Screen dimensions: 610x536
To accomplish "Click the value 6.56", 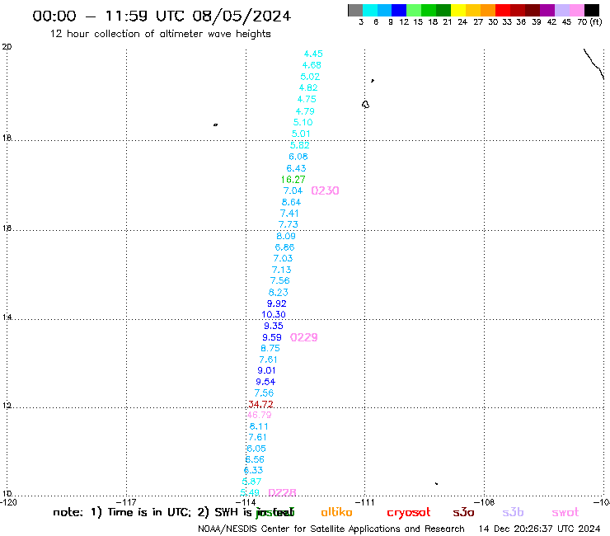I will point(255,459).
